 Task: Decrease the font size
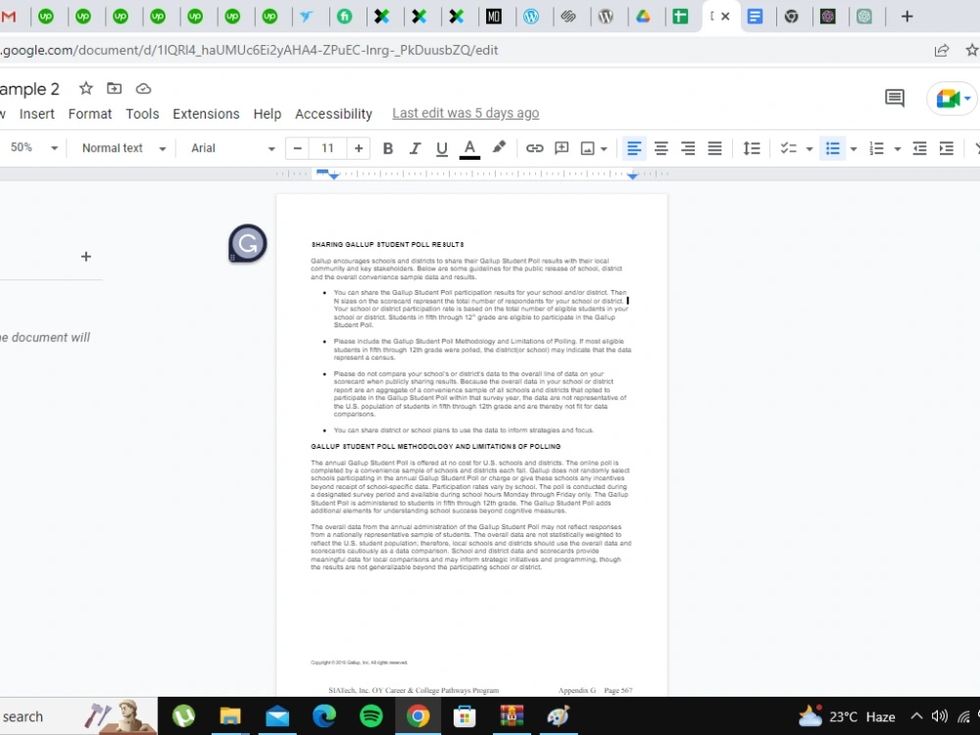click(x=298, y=148)
